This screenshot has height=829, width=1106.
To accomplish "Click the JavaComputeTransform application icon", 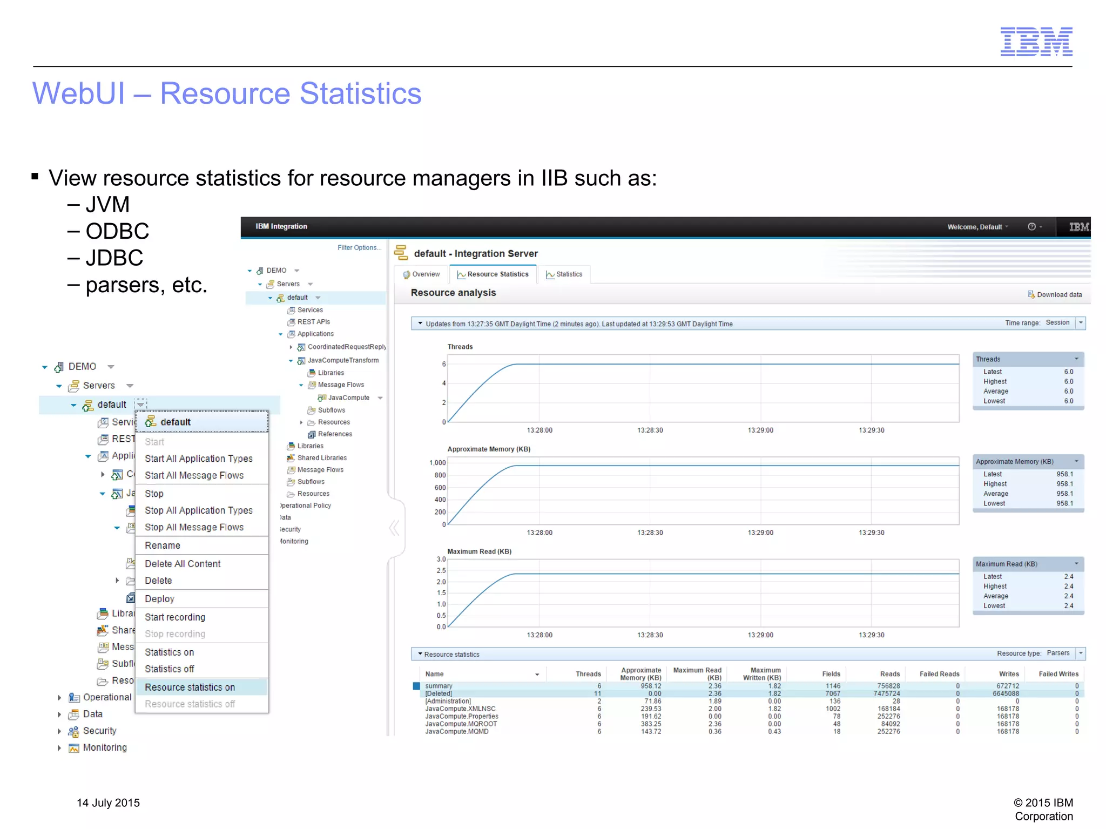I will [x=301, y=360].
